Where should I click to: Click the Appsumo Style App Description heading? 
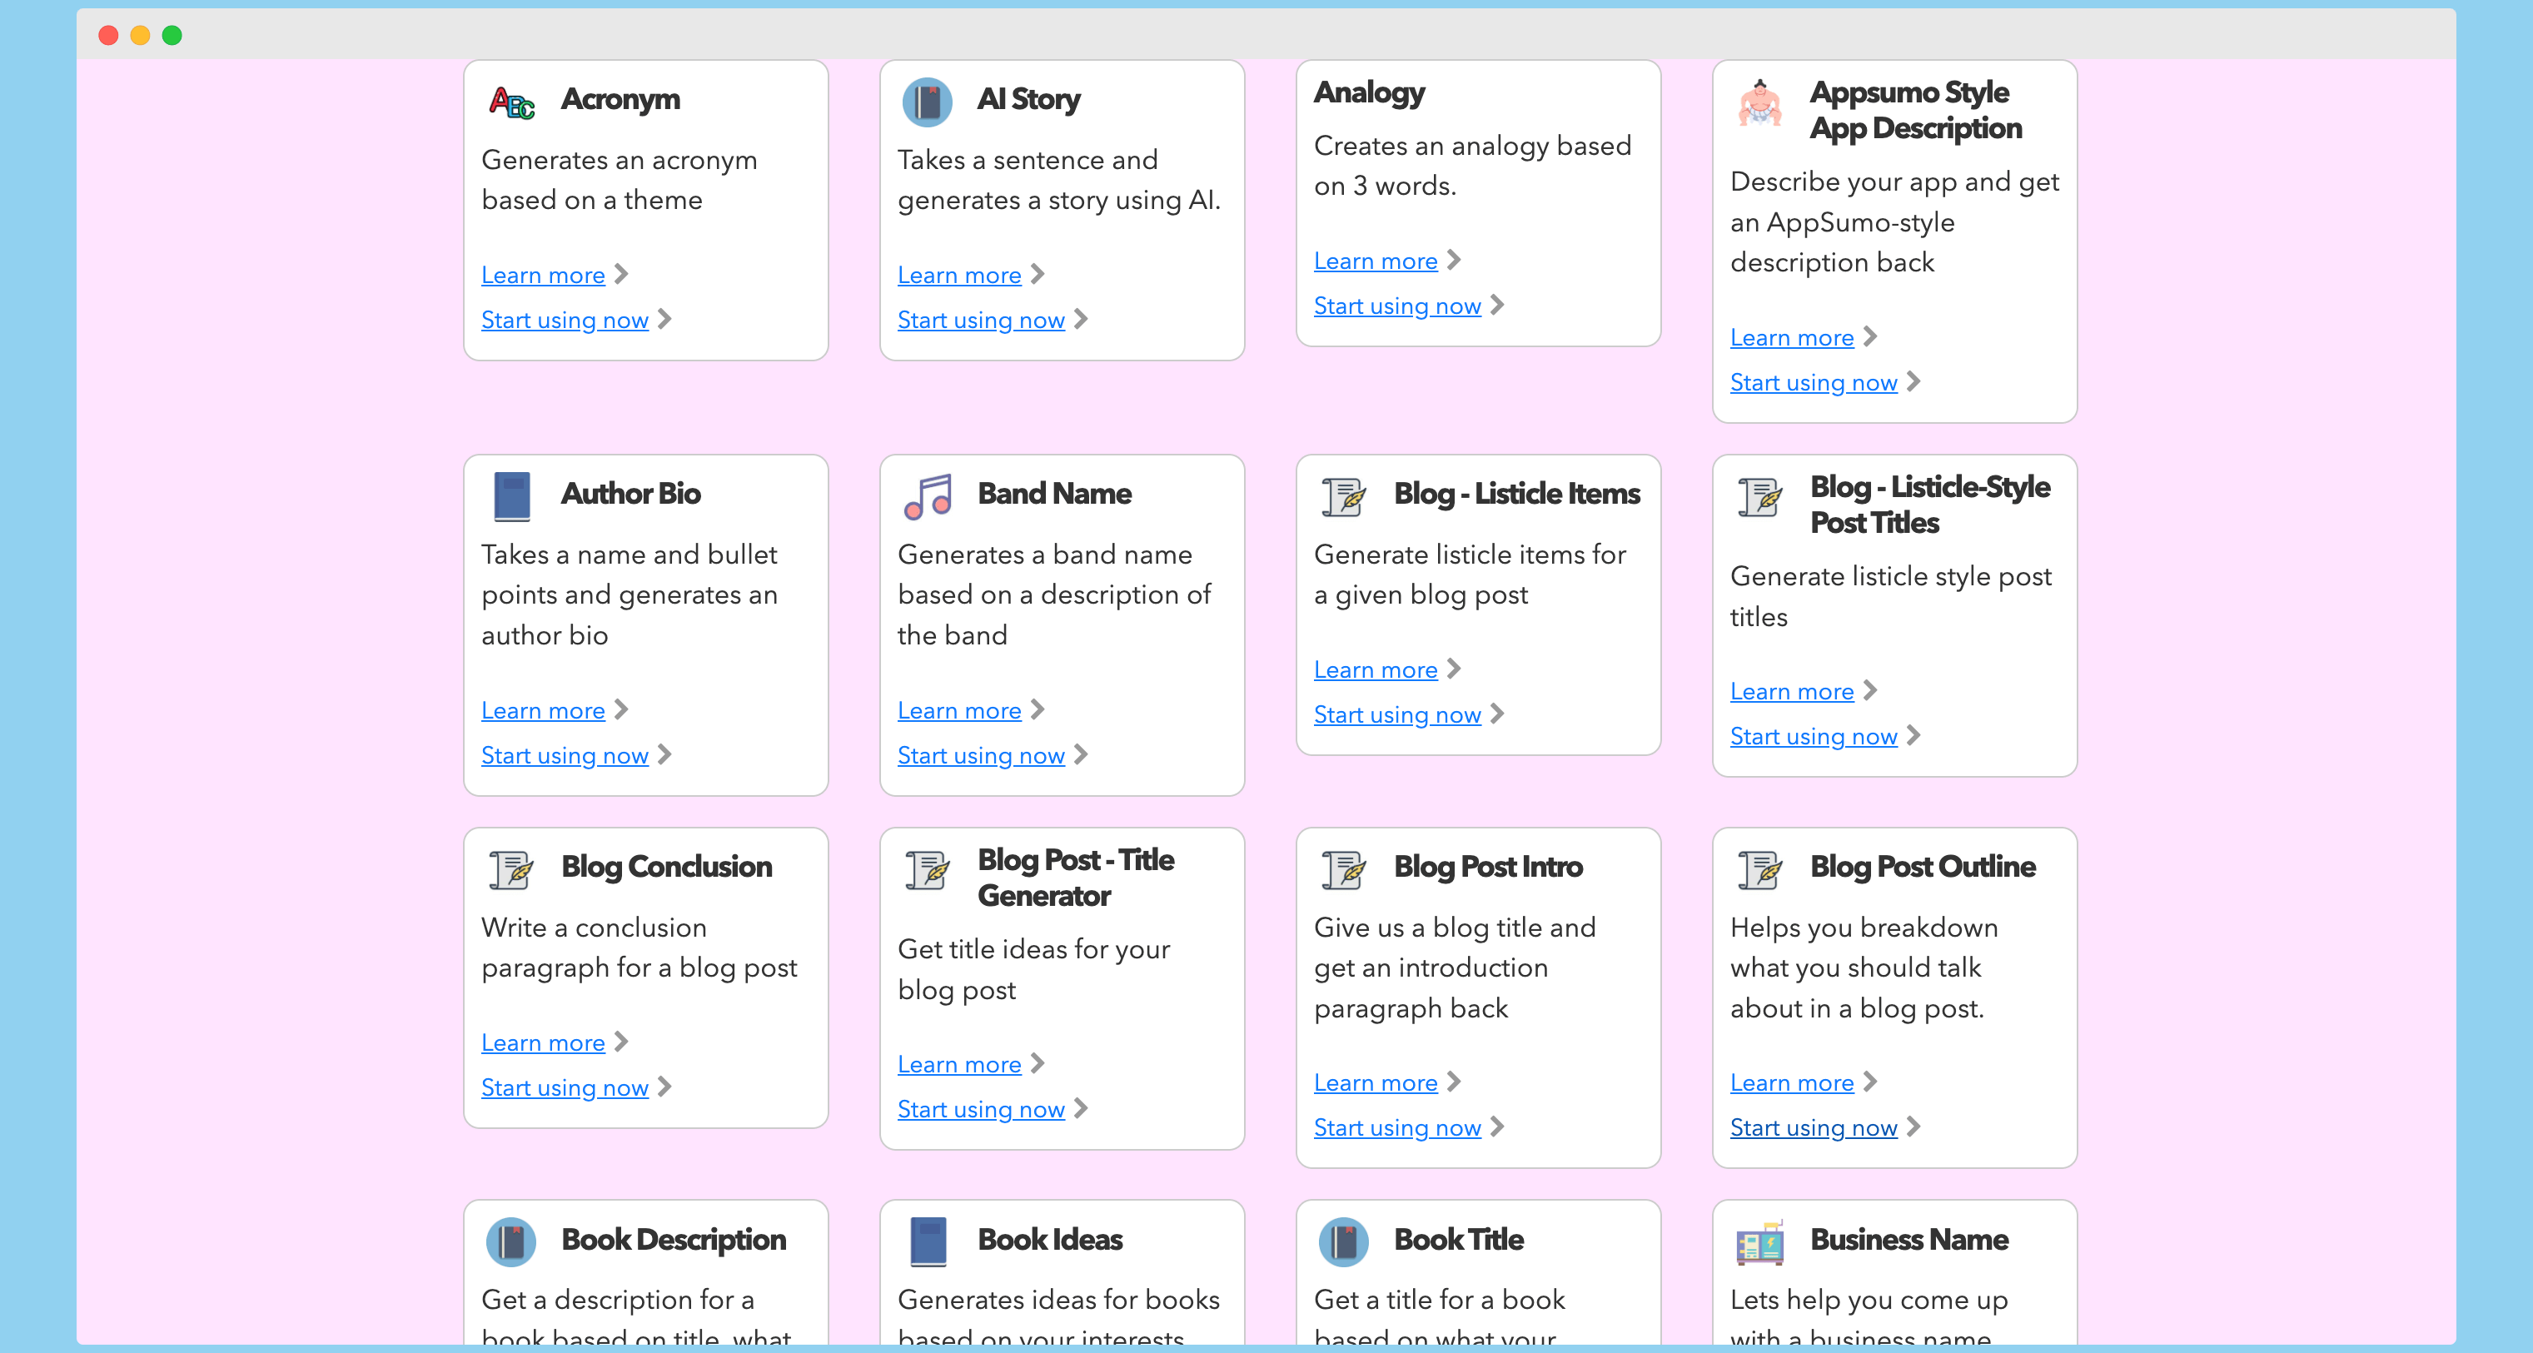1915,111
